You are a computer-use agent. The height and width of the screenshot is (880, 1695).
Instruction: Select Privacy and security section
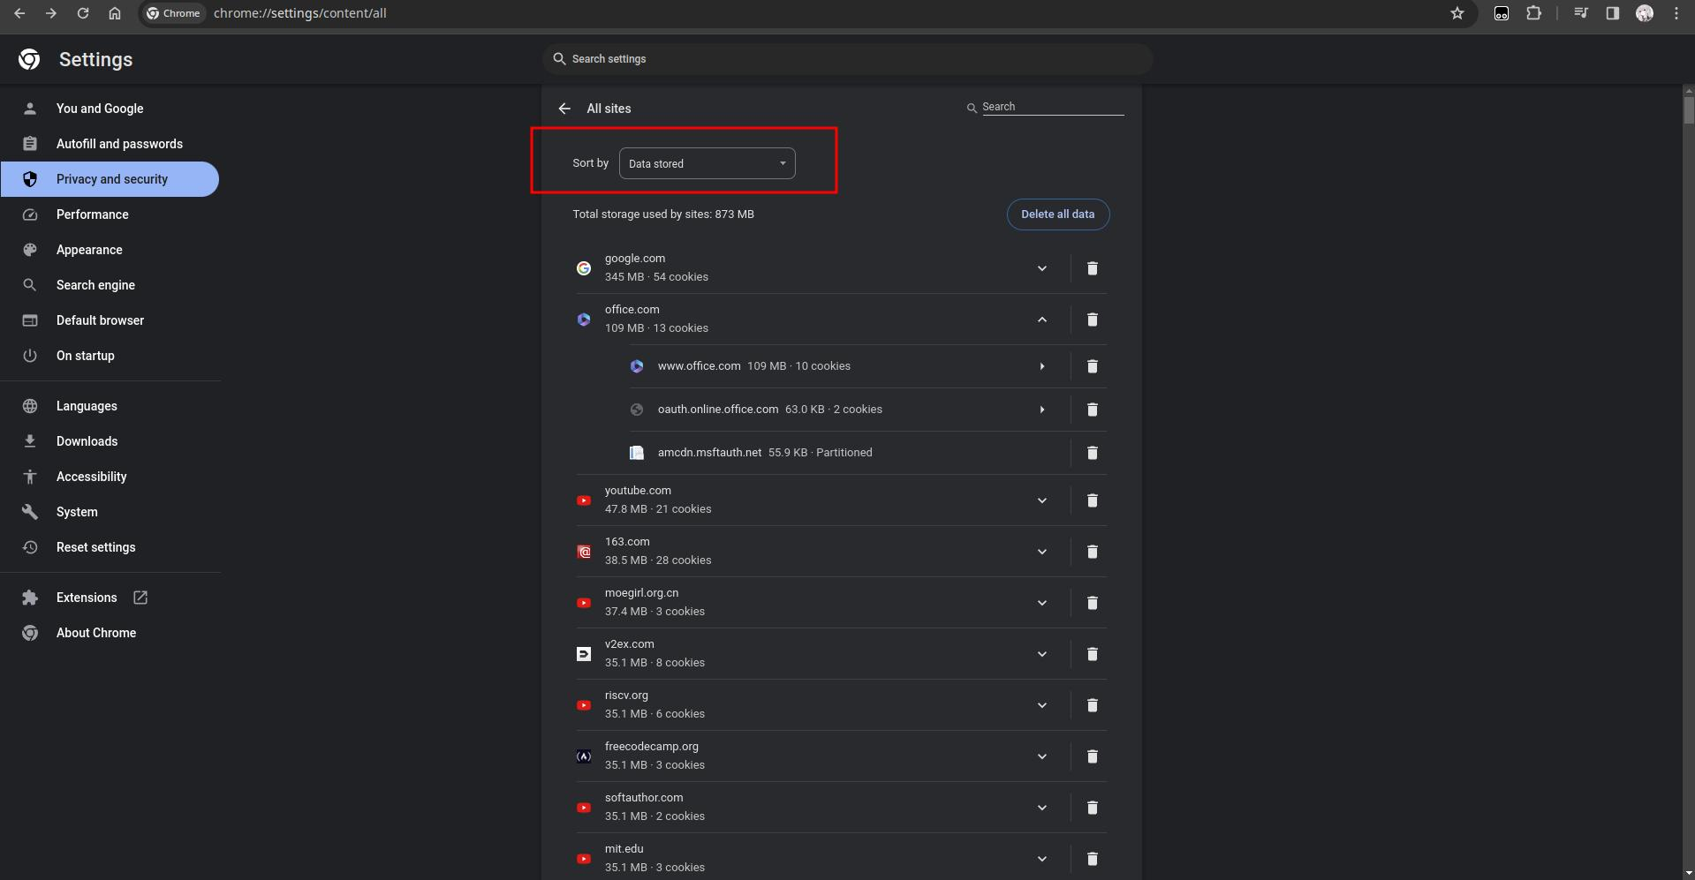(x=110, y=179)
